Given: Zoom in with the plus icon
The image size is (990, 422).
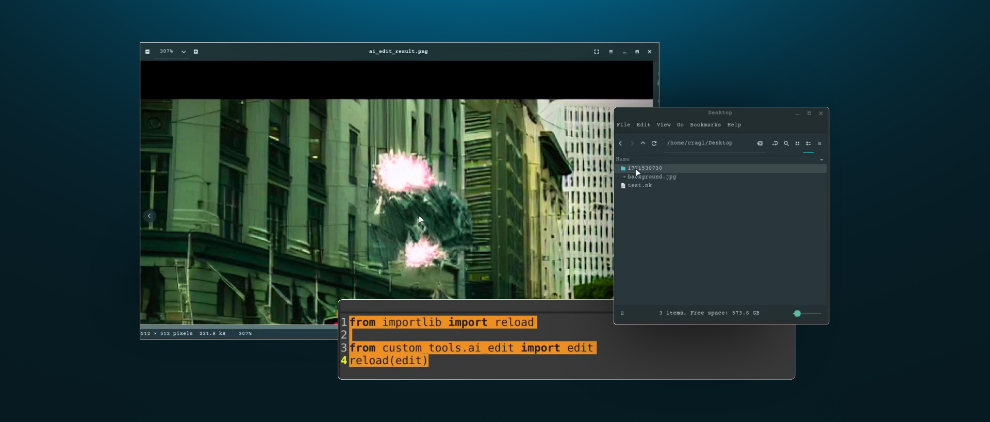Looking at the screenshot, I should [196, 52].
